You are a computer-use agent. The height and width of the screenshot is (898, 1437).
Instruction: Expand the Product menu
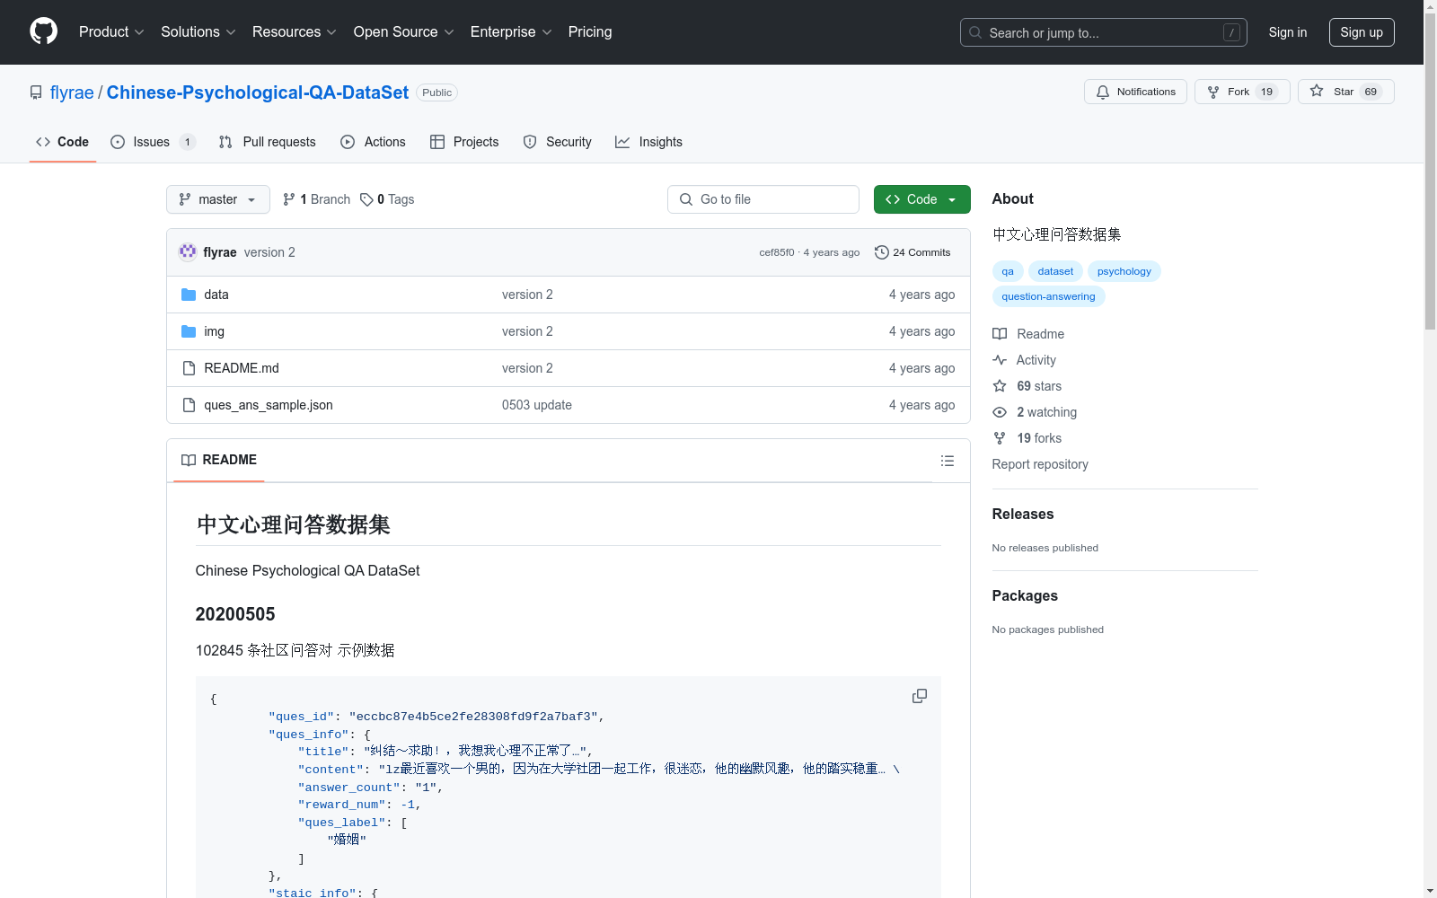[111, 32]
